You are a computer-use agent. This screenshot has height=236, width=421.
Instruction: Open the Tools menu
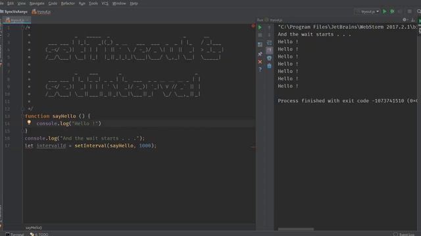93,3
